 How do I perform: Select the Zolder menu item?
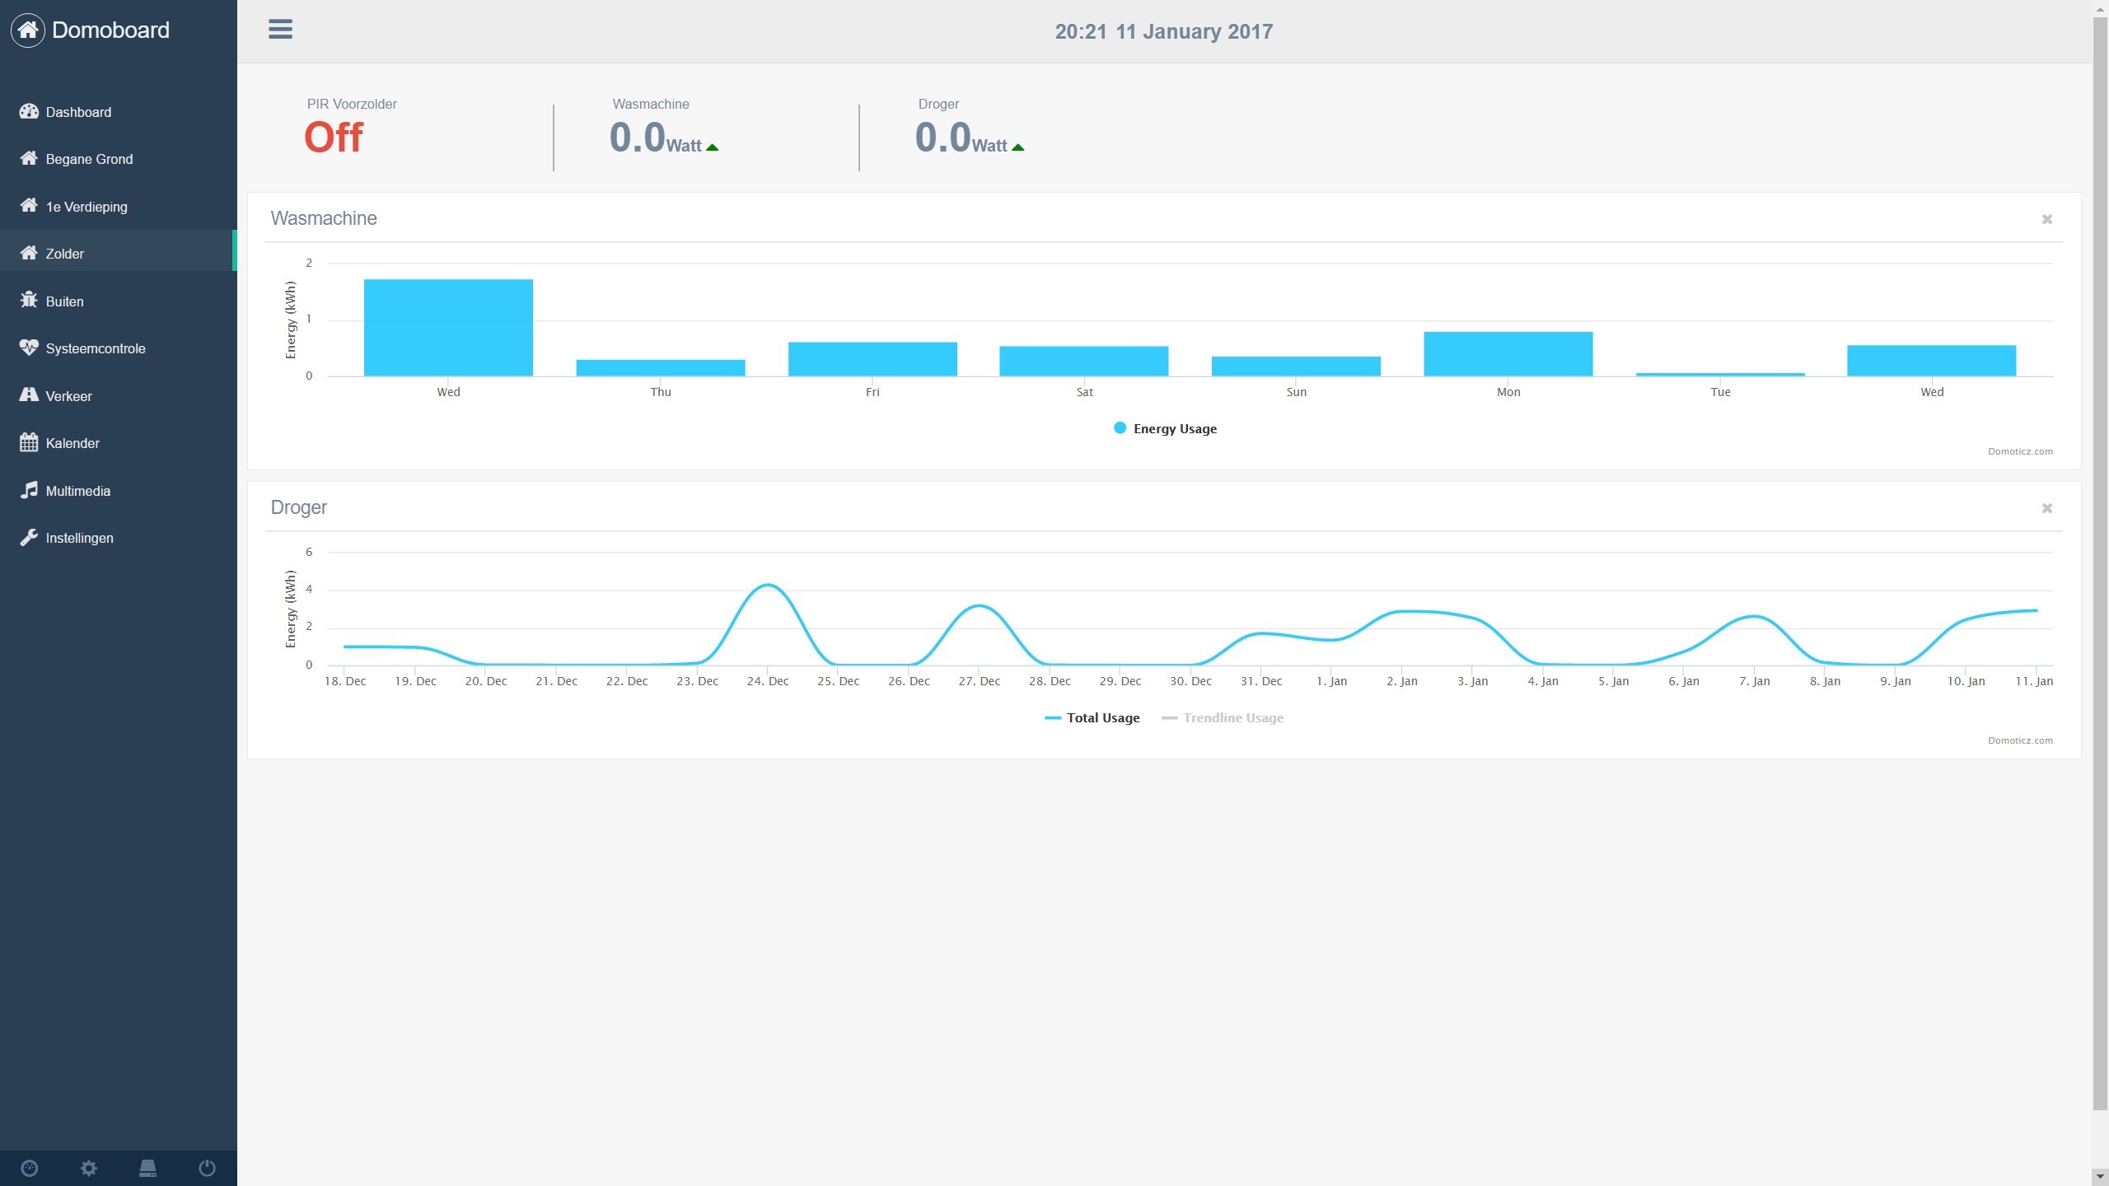(x=117, y=254)
